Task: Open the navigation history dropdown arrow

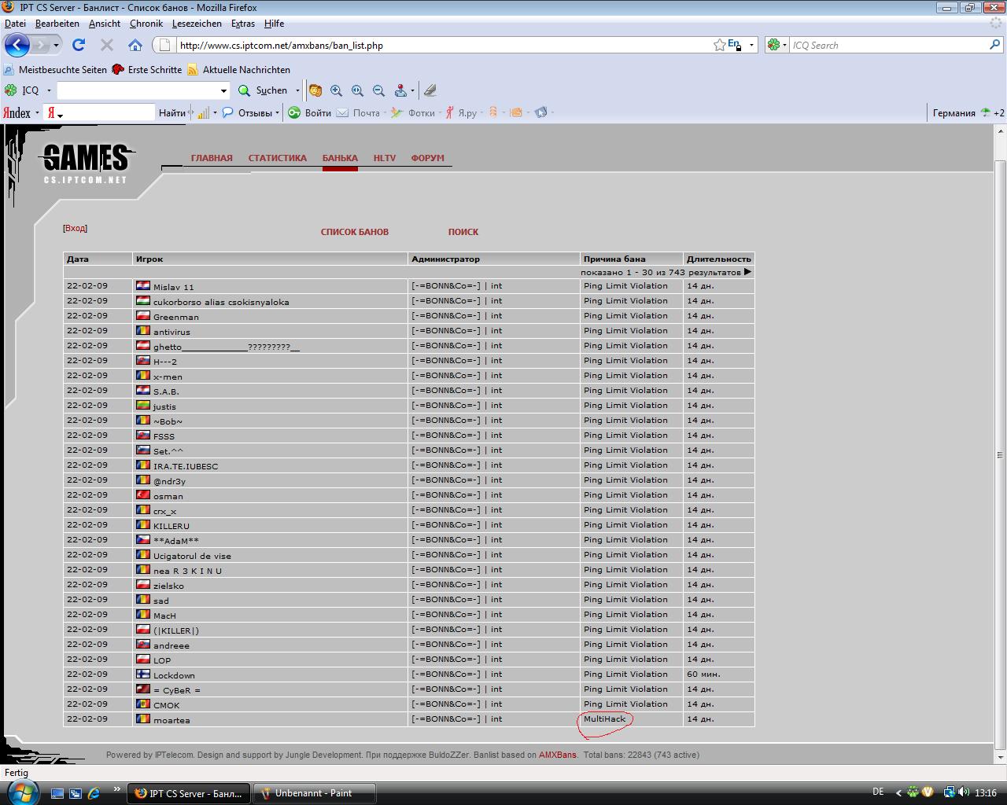Action: tap(57, 45)
